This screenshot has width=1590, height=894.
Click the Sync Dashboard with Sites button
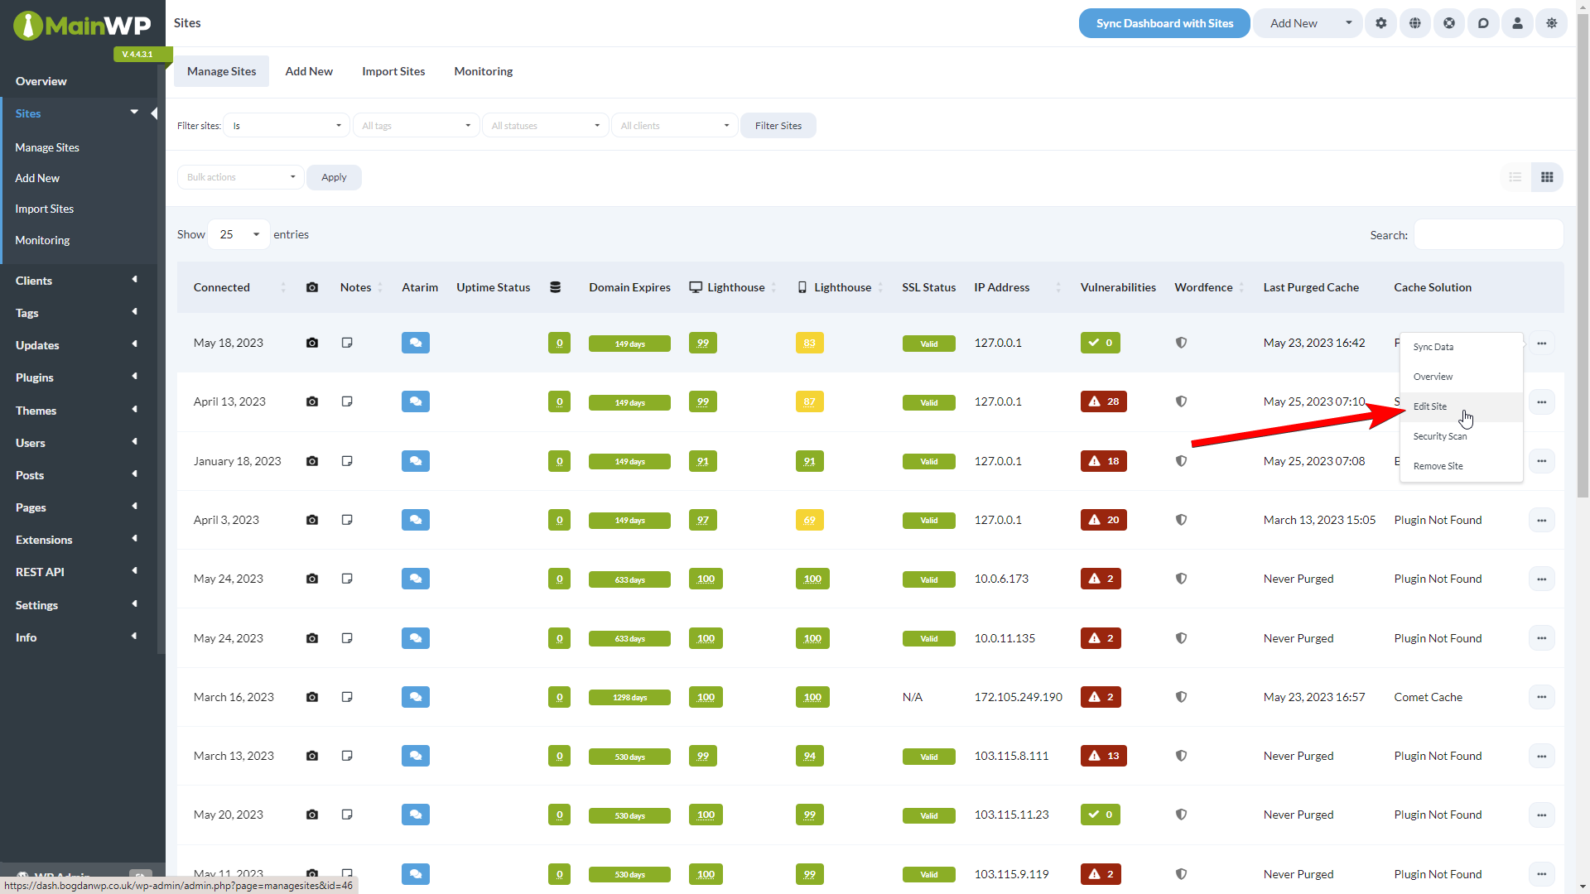tap(1164, 23)
